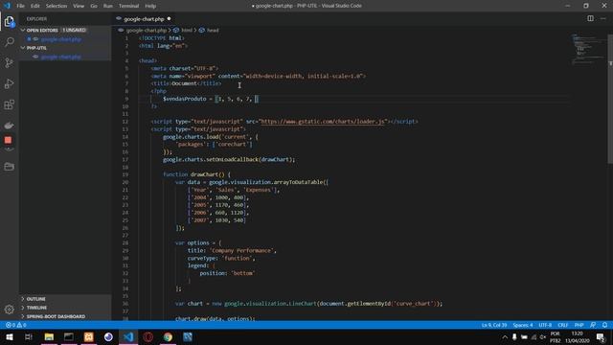The image size is (613, 345).
Task: Open the Search view in activity bar
Action: (x=10, y=42)
